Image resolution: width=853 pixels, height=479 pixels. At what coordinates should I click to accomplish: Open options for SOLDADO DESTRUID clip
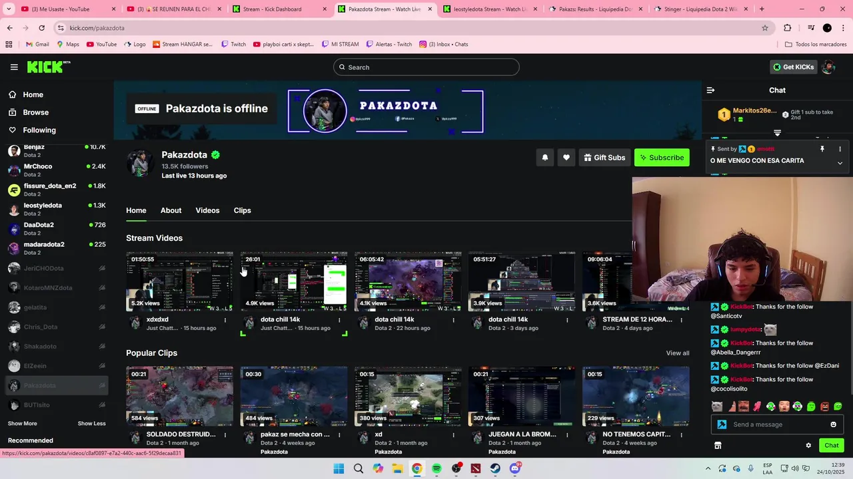click(225, 435)
